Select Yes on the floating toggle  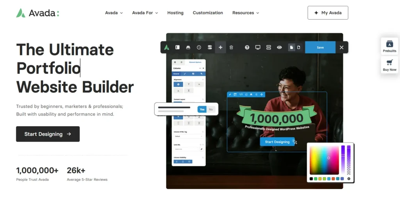click(202, 109)
